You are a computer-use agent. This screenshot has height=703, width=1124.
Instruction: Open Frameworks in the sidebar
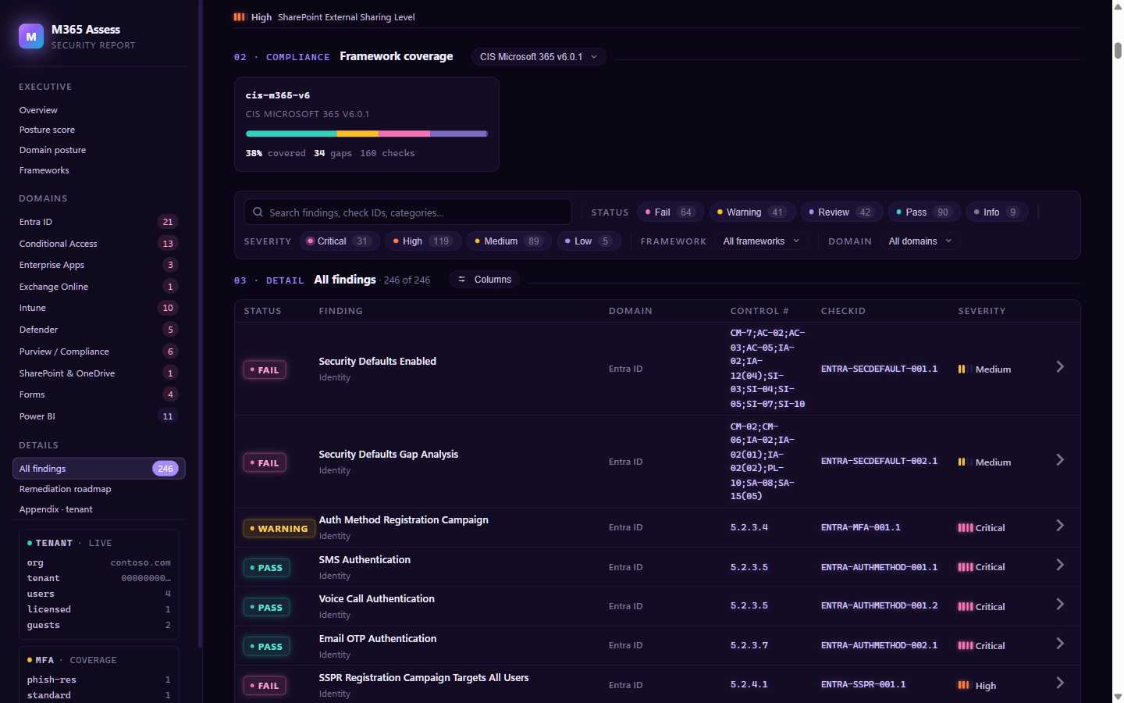click(98, 170)
